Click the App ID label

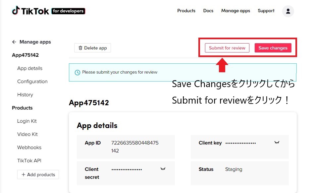click(93, 143)
